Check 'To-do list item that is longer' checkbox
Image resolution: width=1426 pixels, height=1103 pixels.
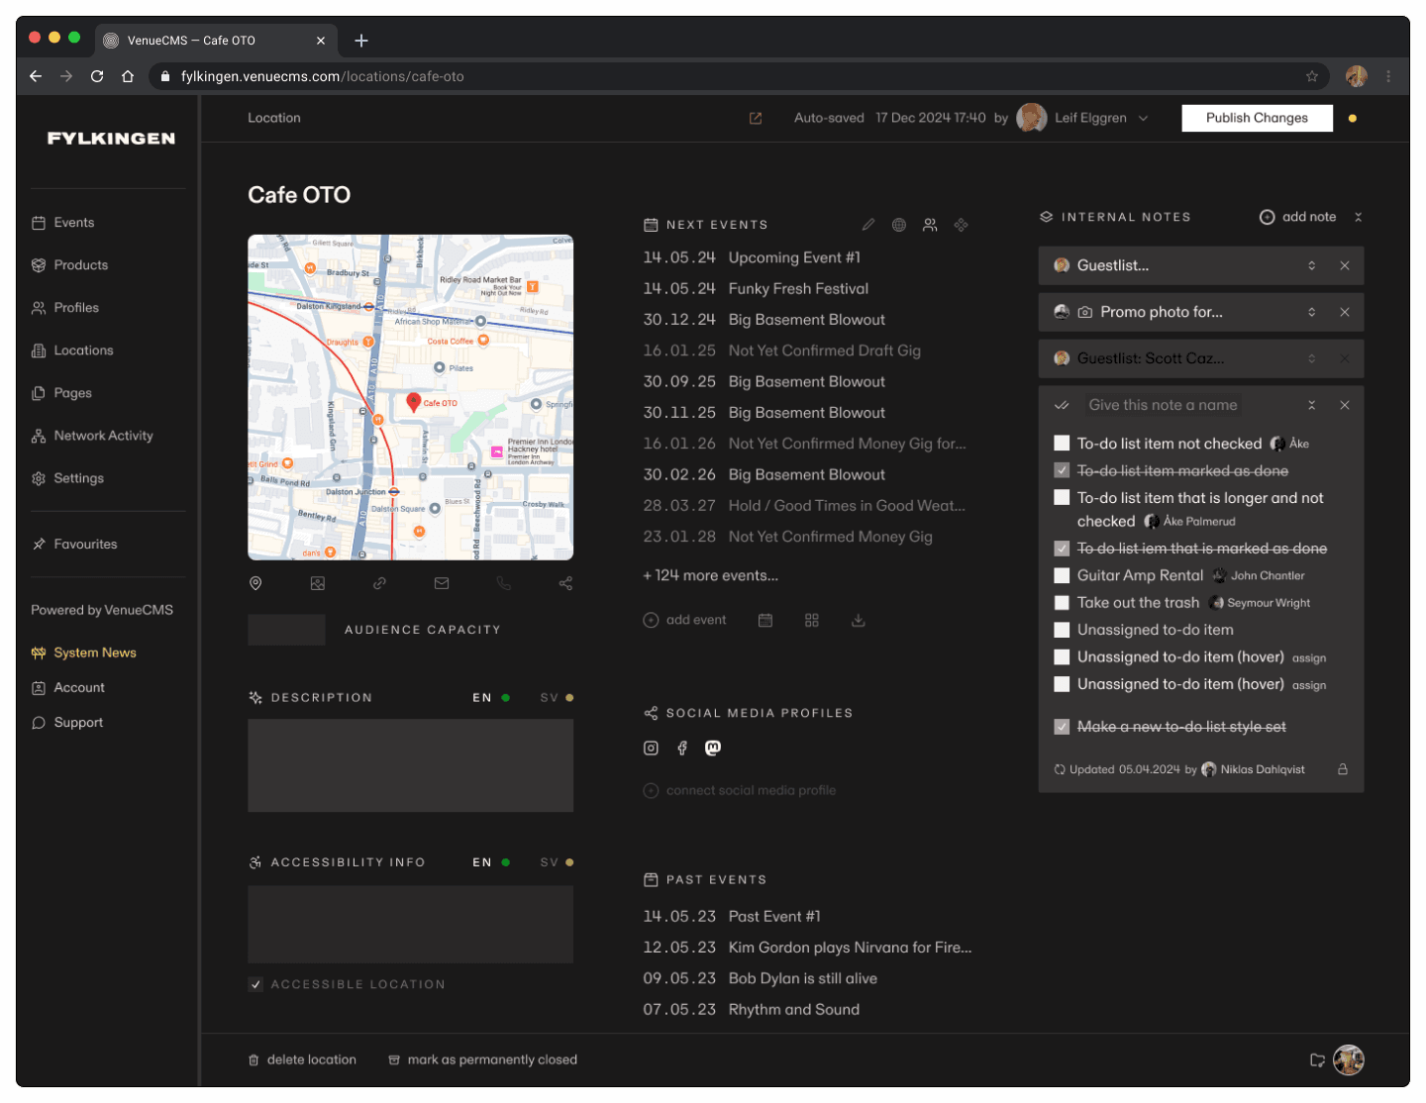tap(1062, 498)
